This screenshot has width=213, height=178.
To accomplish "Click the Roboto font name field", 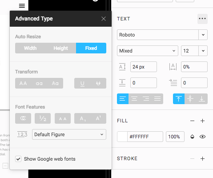I will click(158, 35).
